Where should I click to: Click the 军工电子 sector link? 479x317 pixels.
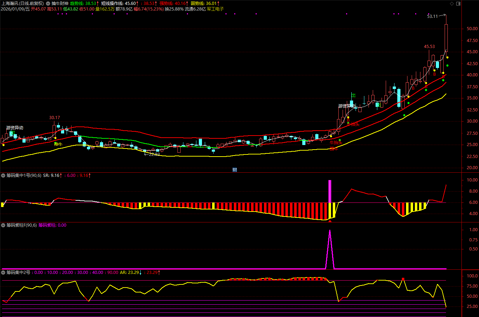[x=215, y=9]
